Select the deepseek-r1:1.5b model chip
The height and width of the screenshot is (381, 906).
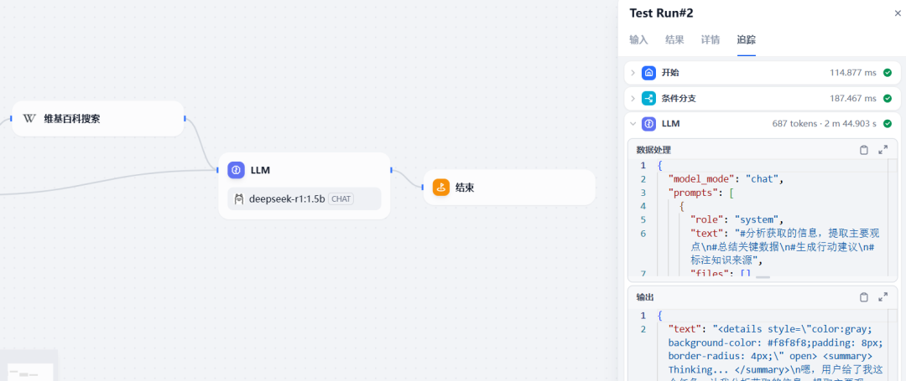[305, 198]
